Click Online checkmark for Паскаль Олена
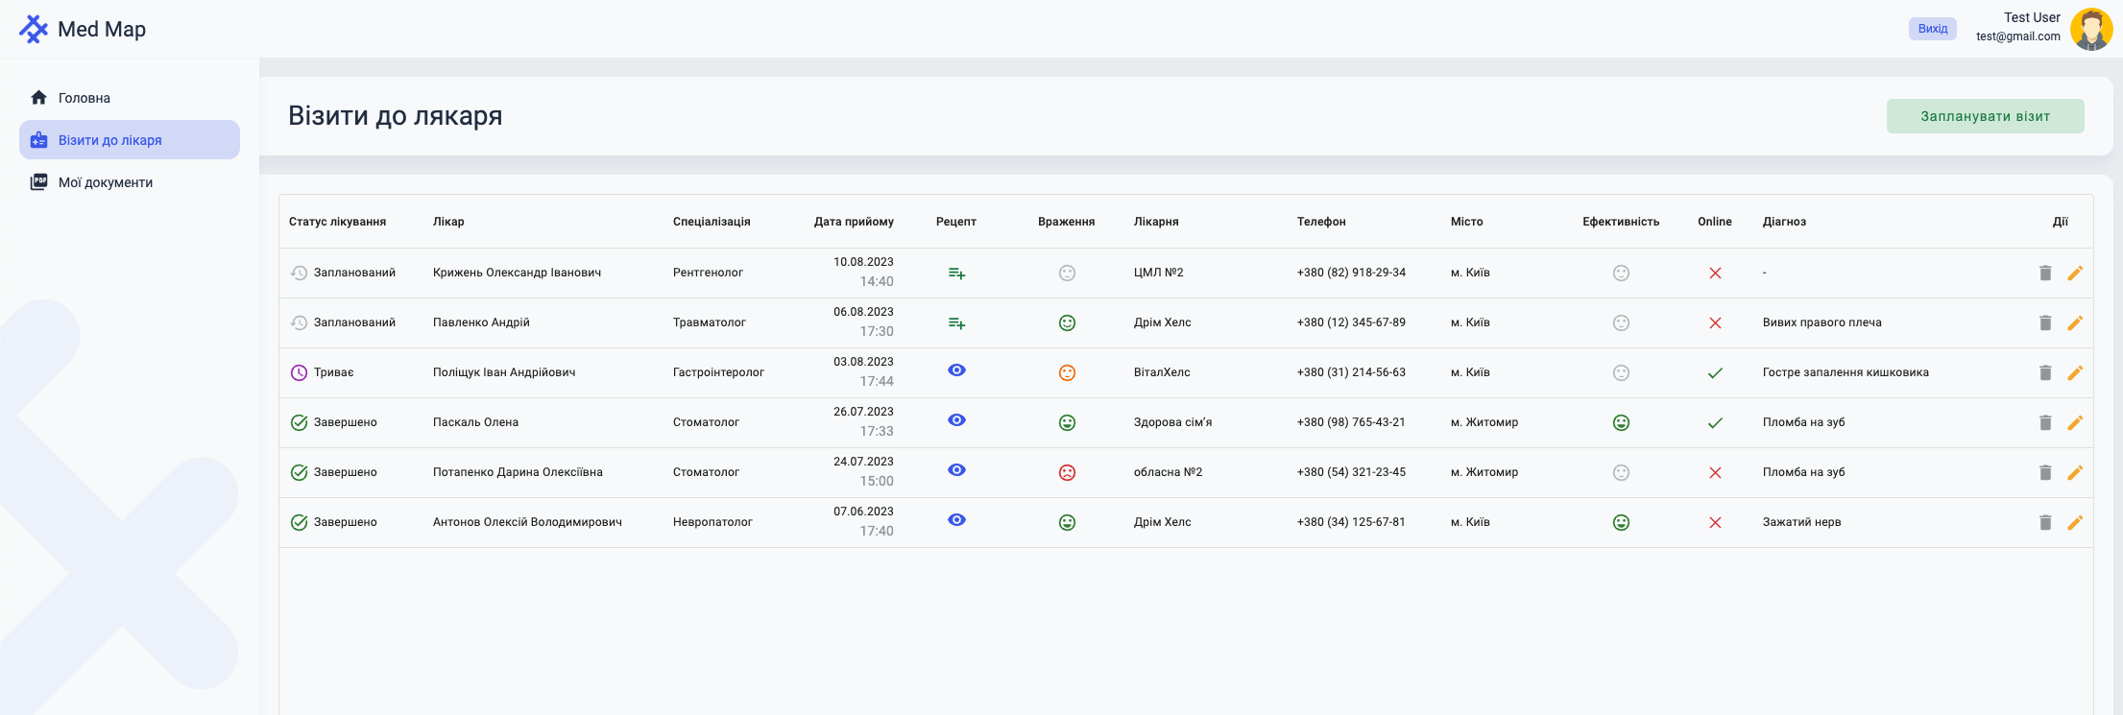2123x715 pixels. pyautogui.click(x=1715, y=423)
